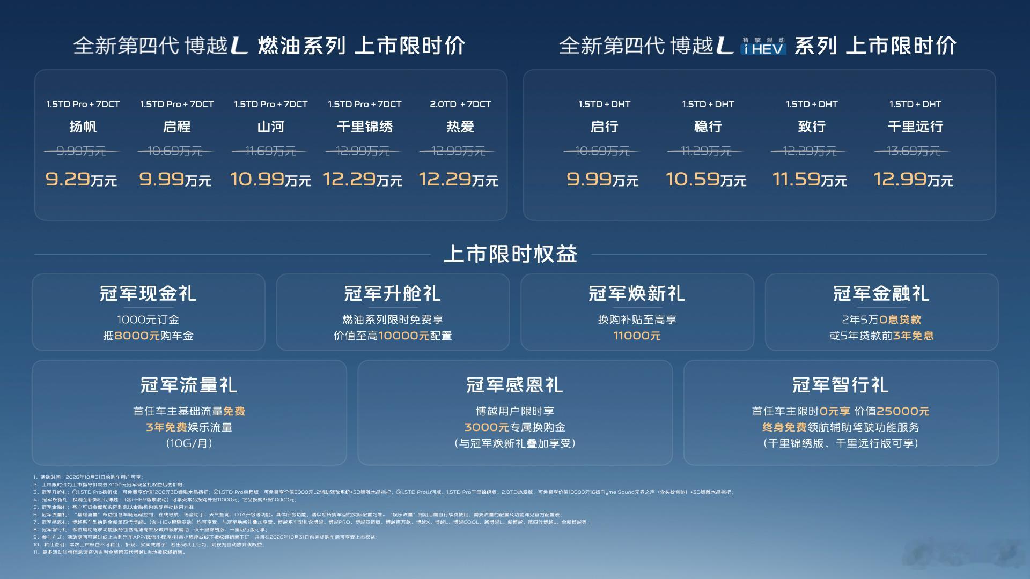
Task: Click the highlighted 8000元 amount
Action: (137, 336)
